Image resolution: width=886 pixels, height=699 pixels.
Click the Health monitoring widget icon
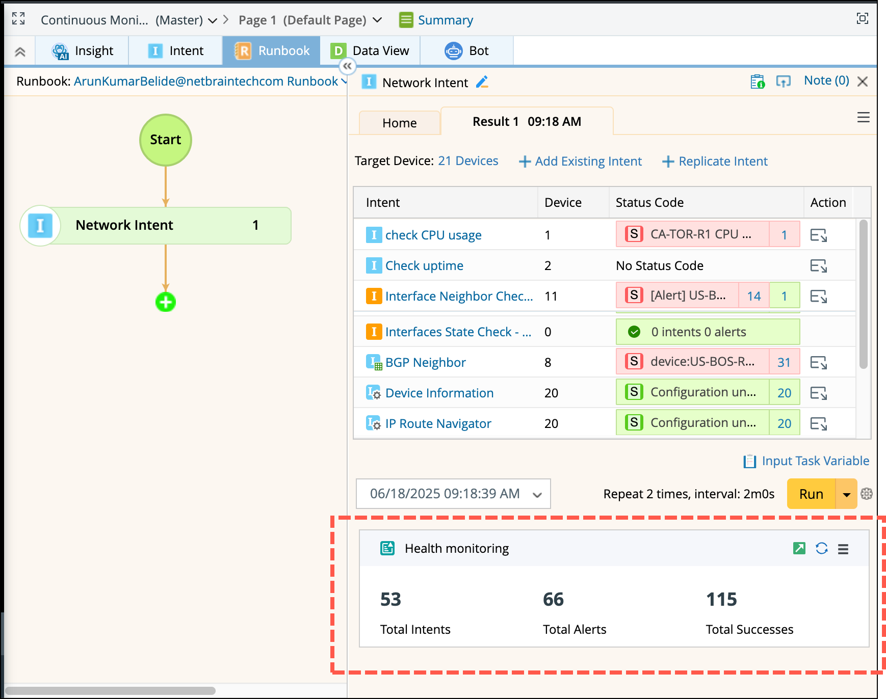click(387, 548)
